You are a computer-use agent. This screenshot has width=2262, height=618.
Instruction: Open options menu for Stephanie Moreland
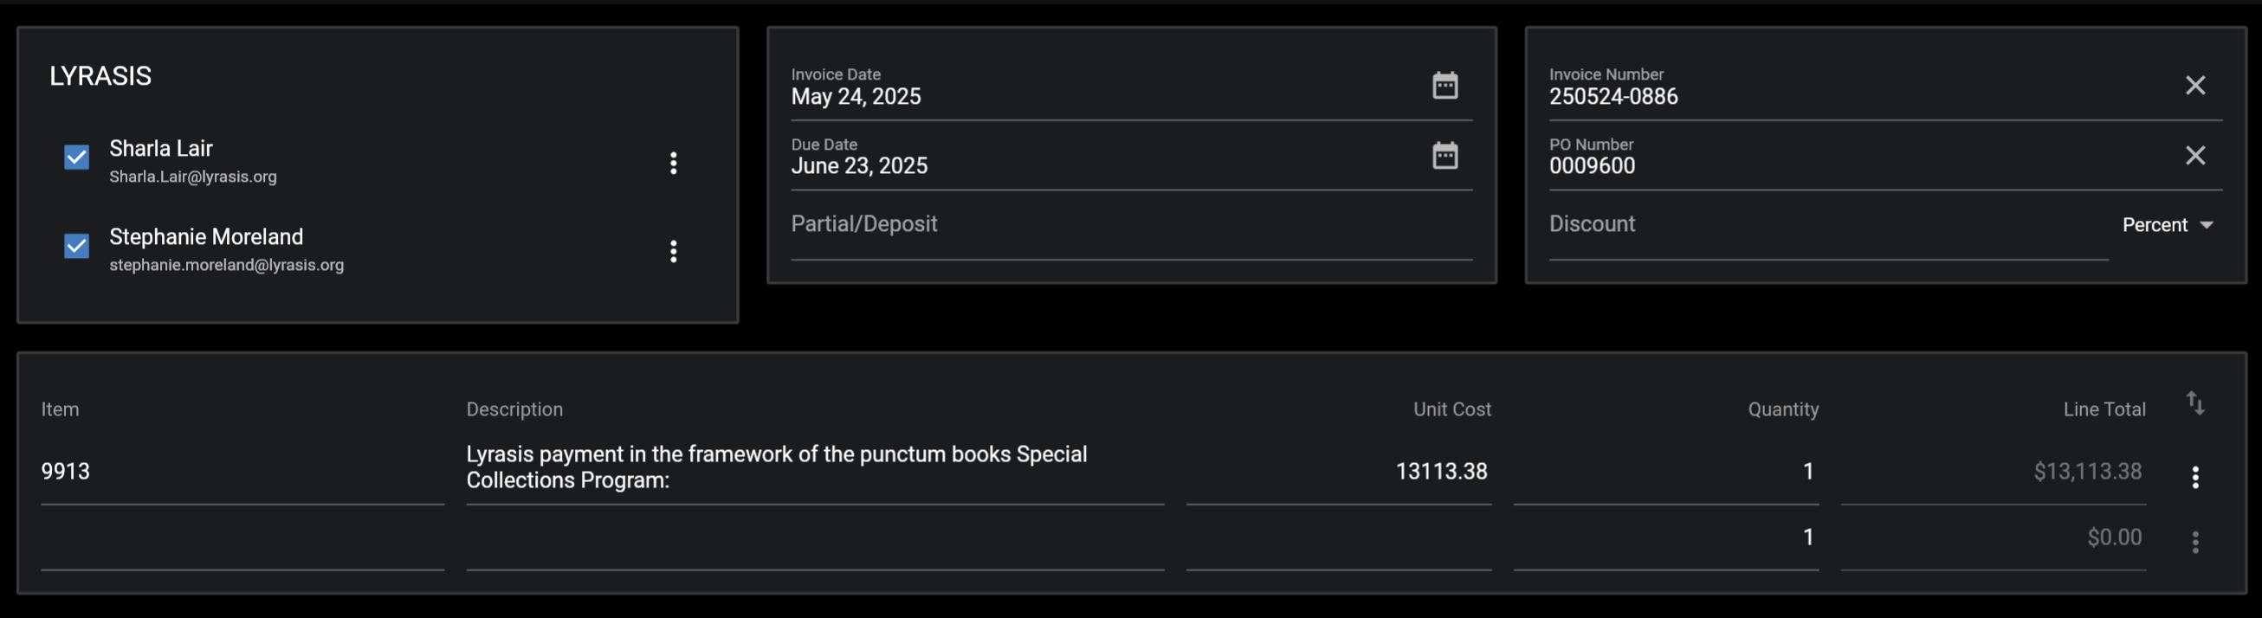(674, 251)
